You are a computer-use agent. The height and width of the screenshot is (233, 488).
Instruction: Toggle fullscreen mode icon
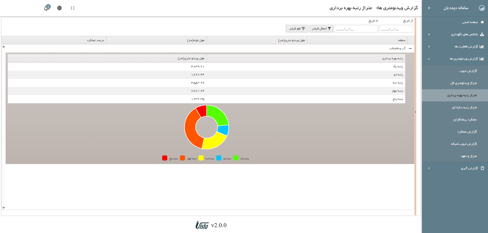[73, 8]
